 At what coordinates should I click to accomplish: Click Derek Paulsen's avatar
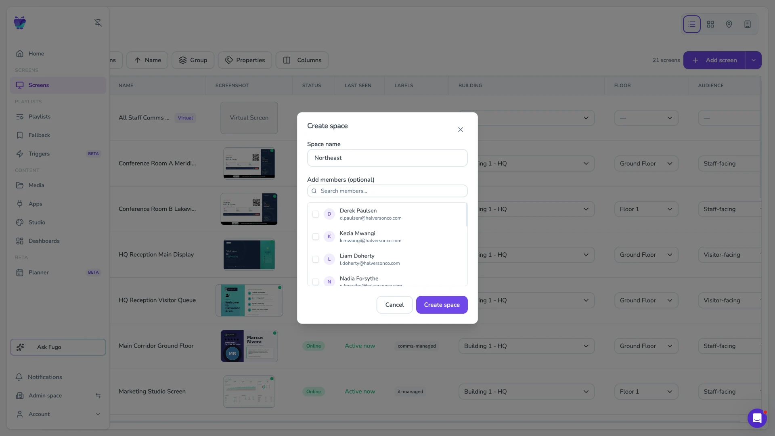tap(329, 214)
